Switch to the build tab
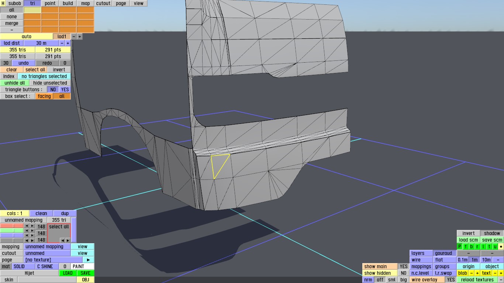 coord(68,3)
